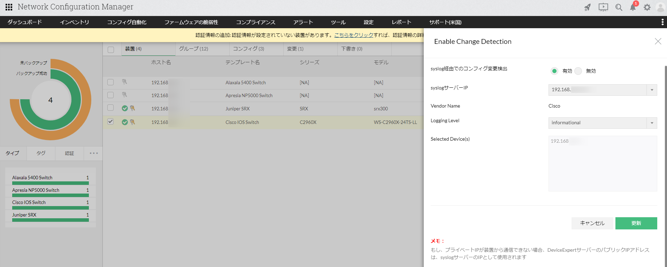This screenshot has height=267, width=667.
Task: Click the rocket quick-start icon
Action: pyautogui.click(x=588, y=7)
